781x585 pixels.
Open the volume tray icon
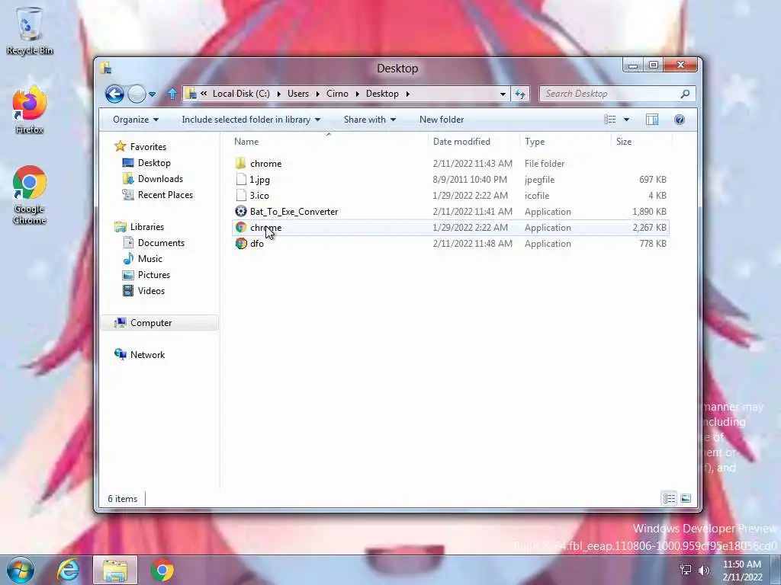point(704,570)
